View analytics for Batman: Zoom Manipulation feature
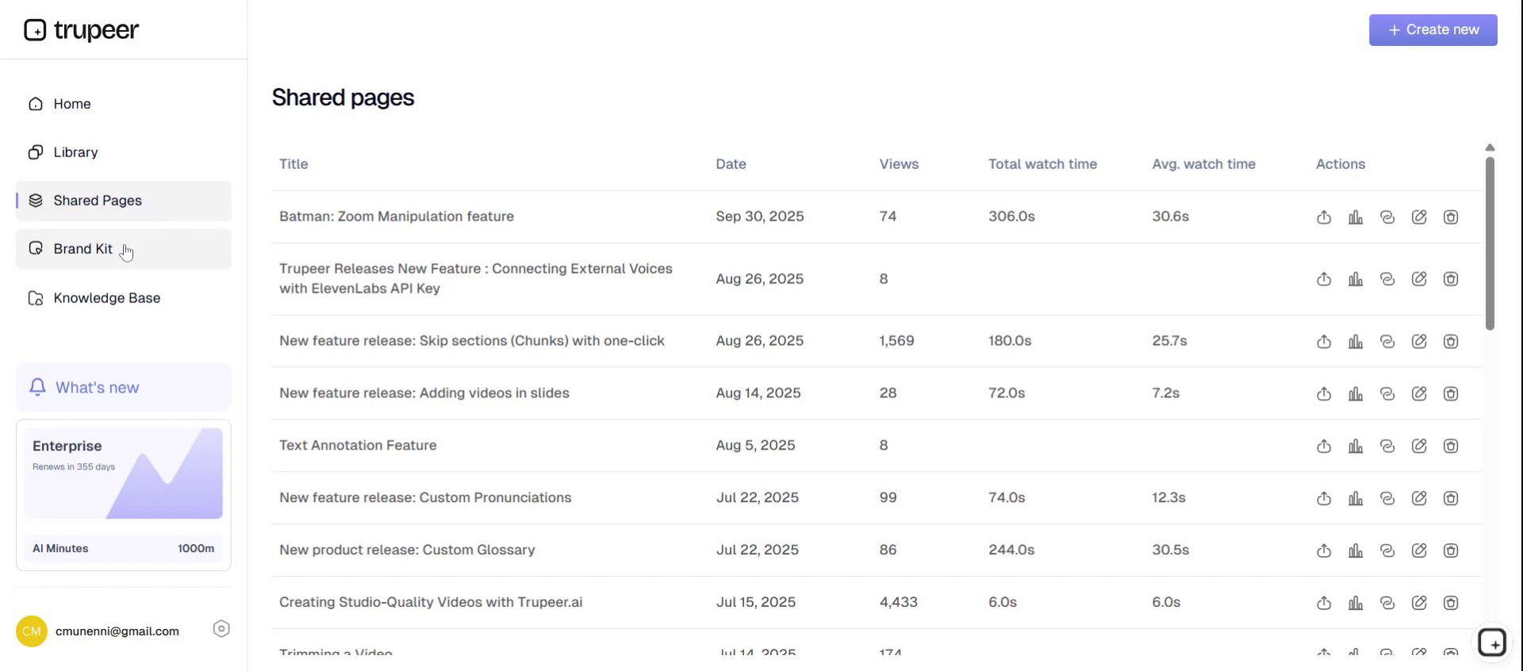 pyautogui.click(x=1356, y=217)
